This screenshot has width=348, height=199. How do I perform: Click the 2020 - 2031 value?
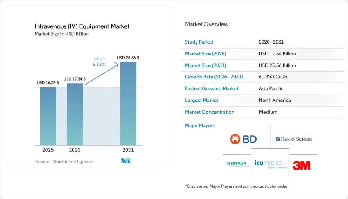point(271,42)
